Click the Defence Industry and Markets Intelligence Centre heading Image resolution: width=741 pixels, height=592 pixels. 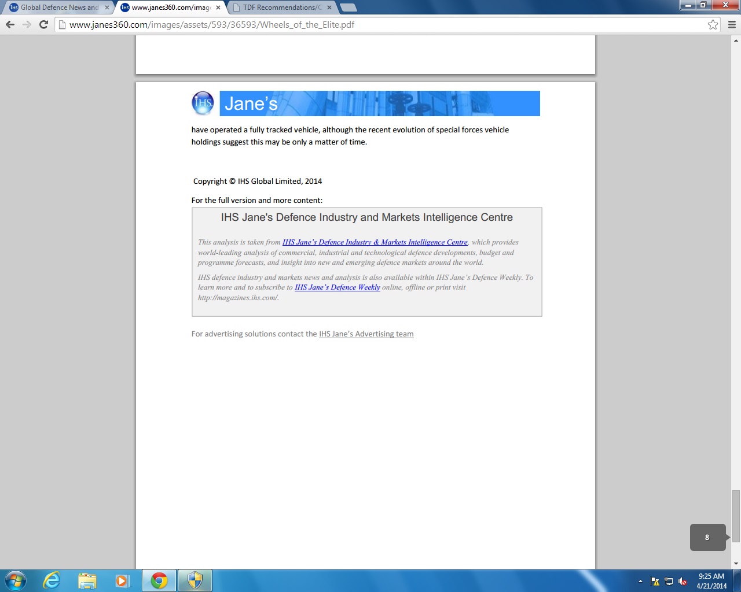pyautogui.click(x=367, y=217)
